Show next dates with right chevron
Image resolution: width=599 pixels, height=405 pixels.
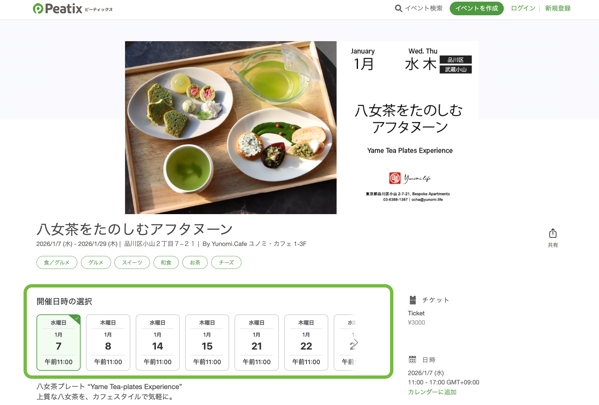click(356, 342)
